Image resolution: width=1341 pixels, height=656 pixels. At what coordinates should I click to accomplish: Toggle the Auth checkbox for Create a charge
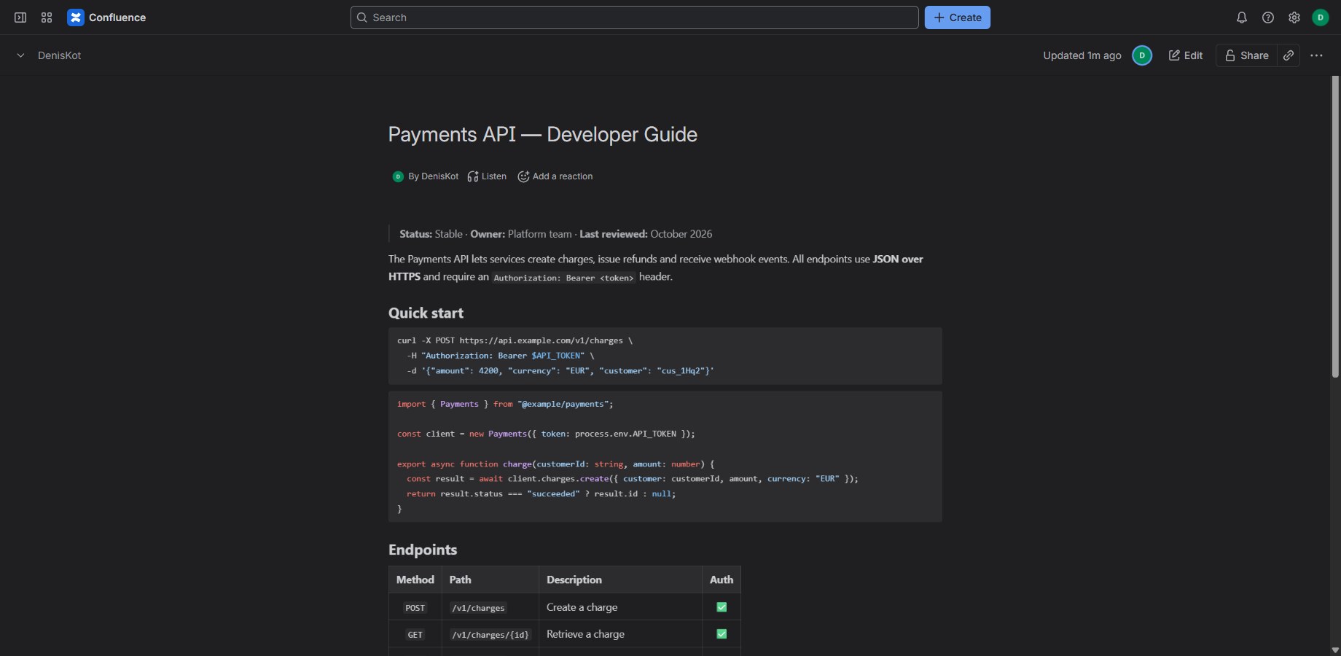[x=722, y=607]
